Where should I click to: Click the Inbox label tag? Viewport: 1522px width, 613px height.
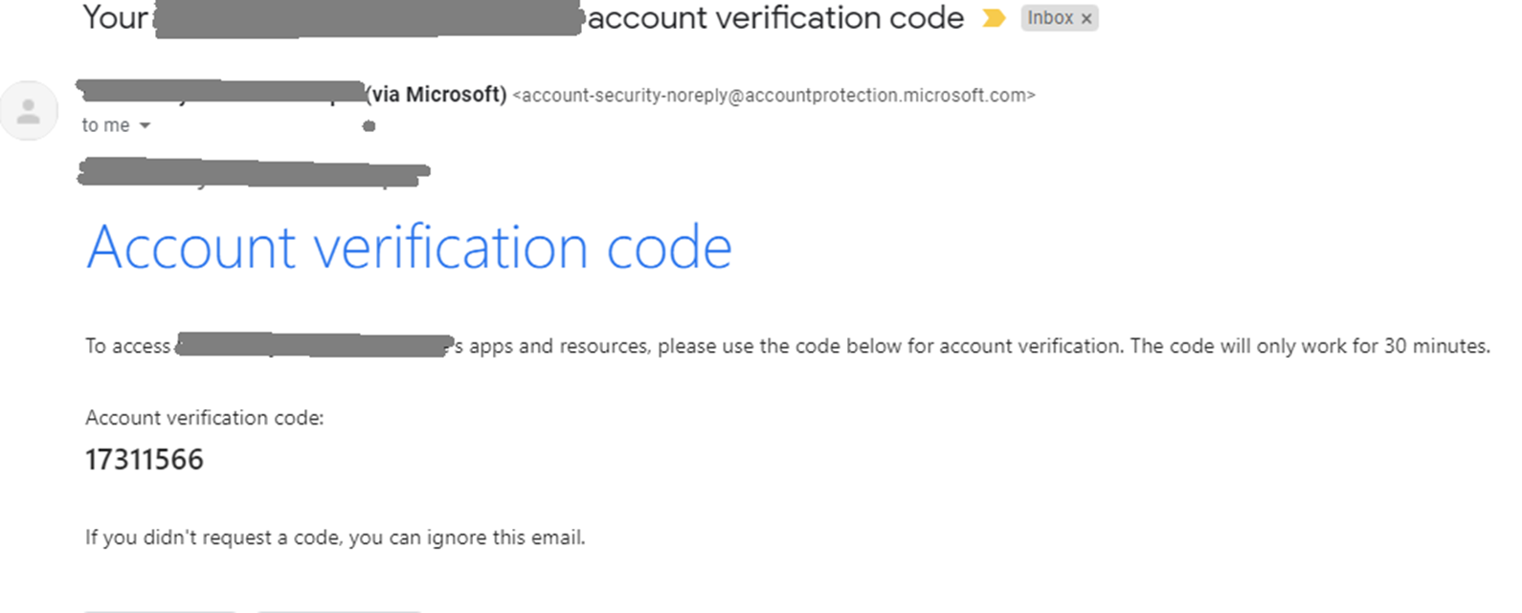coord(1049,18)
